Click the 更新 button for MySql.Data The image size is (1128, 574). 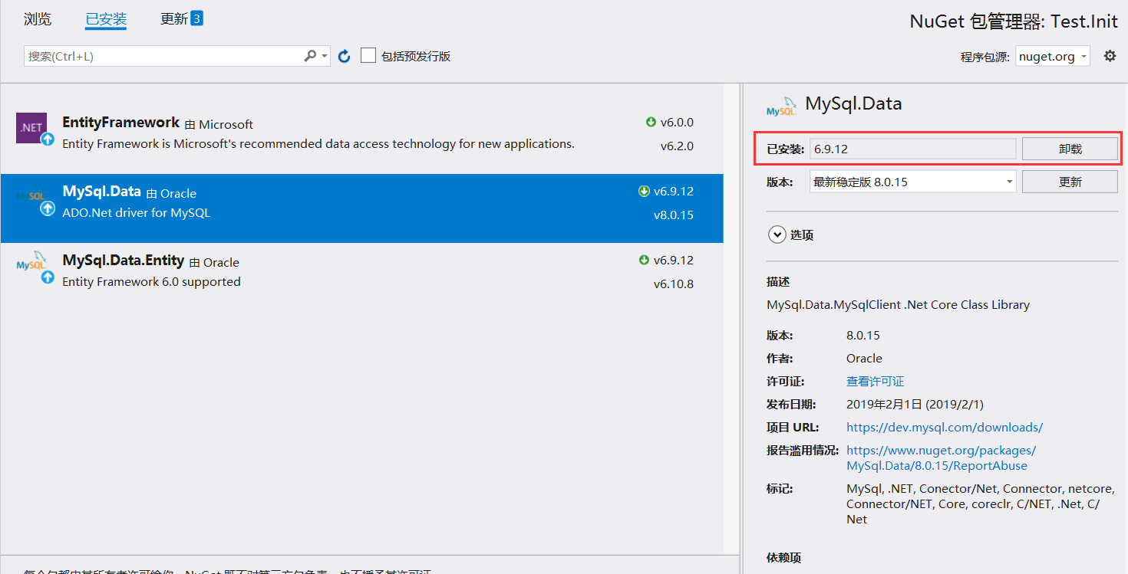tap(1069, 182)
